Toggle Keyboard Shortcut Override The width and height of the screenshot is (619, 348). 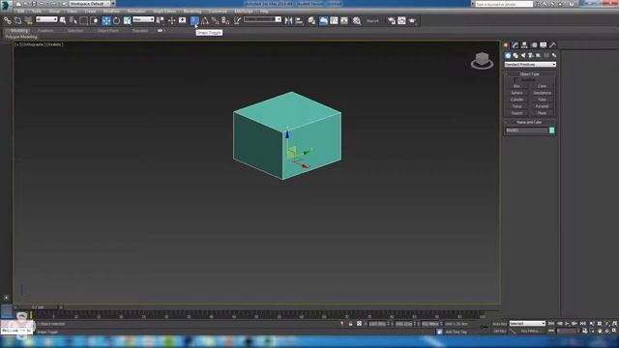(182, 20)
